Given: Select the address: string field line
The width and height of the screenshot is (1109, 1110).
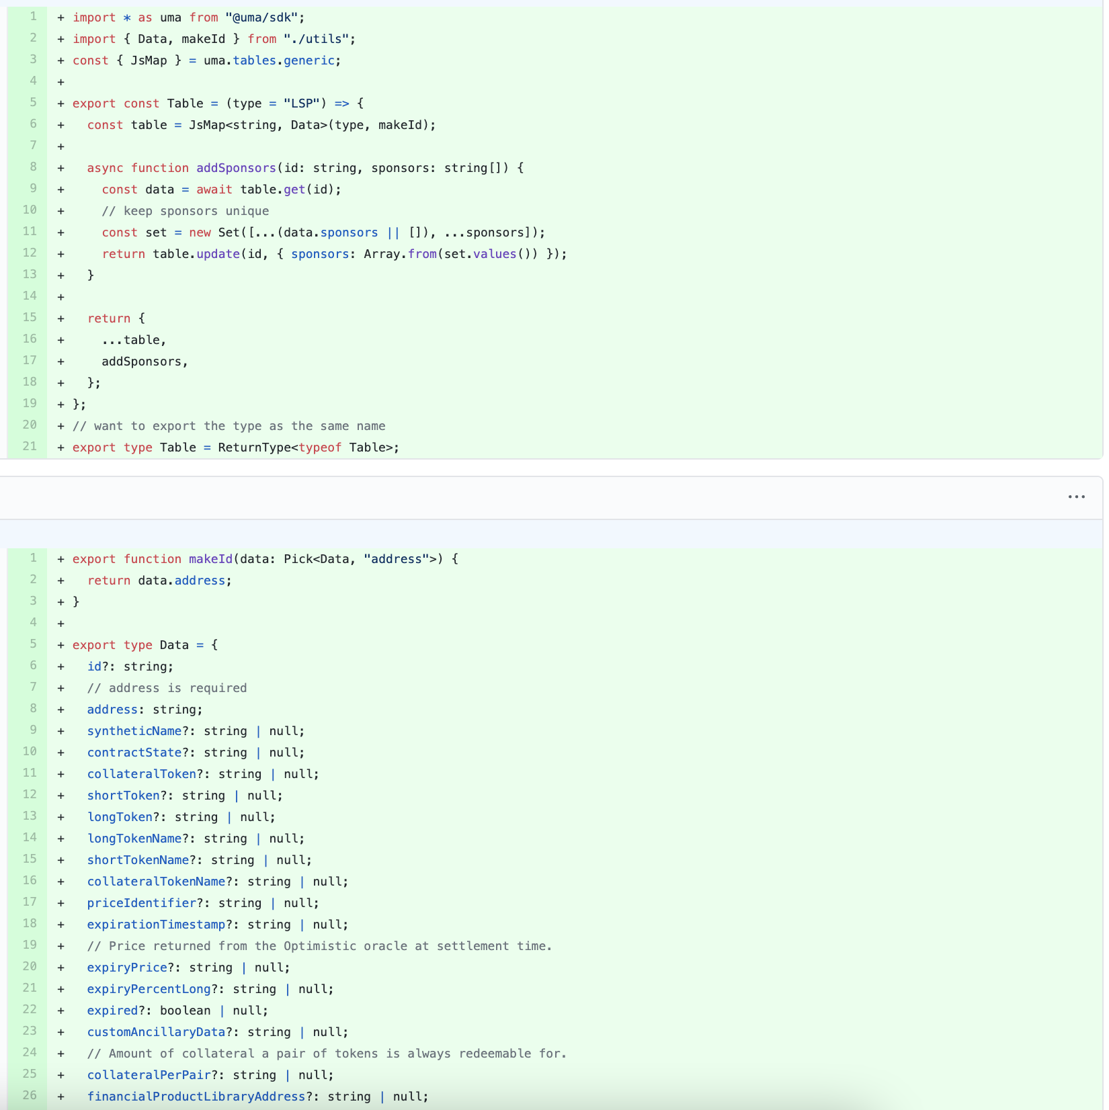Looking at the screenshot, I should click(x=145, y=710).
